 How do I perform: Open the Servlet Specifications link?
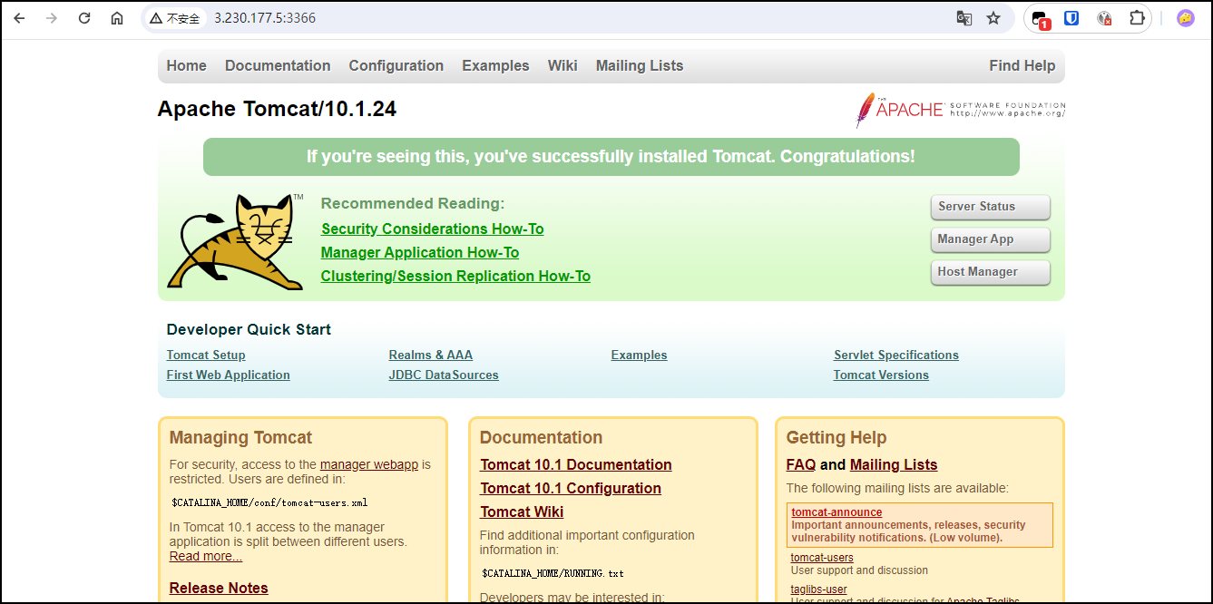coord(896,355)
